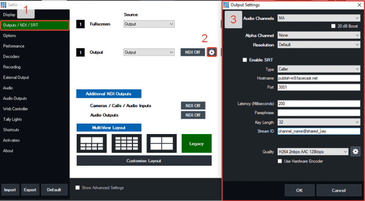Click the vMix icon in Settings title bar
Viewport: 365px width, 201px height.
(4, 5)
